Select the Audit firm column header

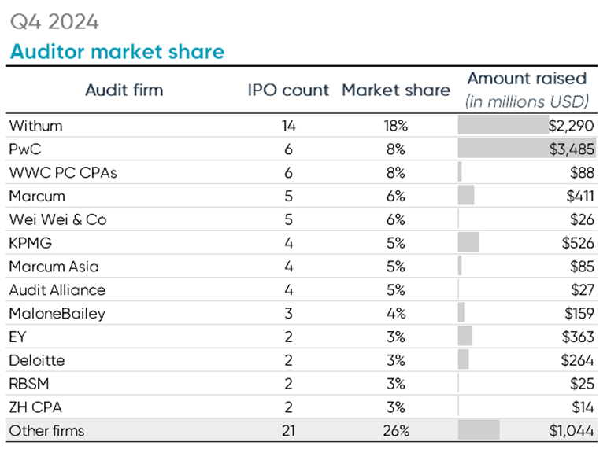click(x=124, y=90)
